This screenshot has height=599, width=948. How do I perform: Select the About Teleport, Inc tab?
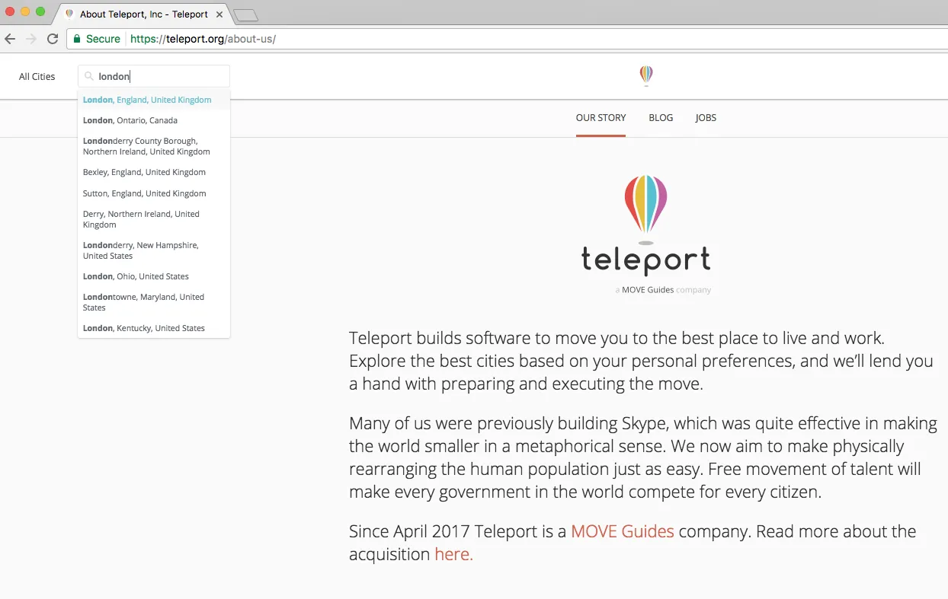pos(143,14)
